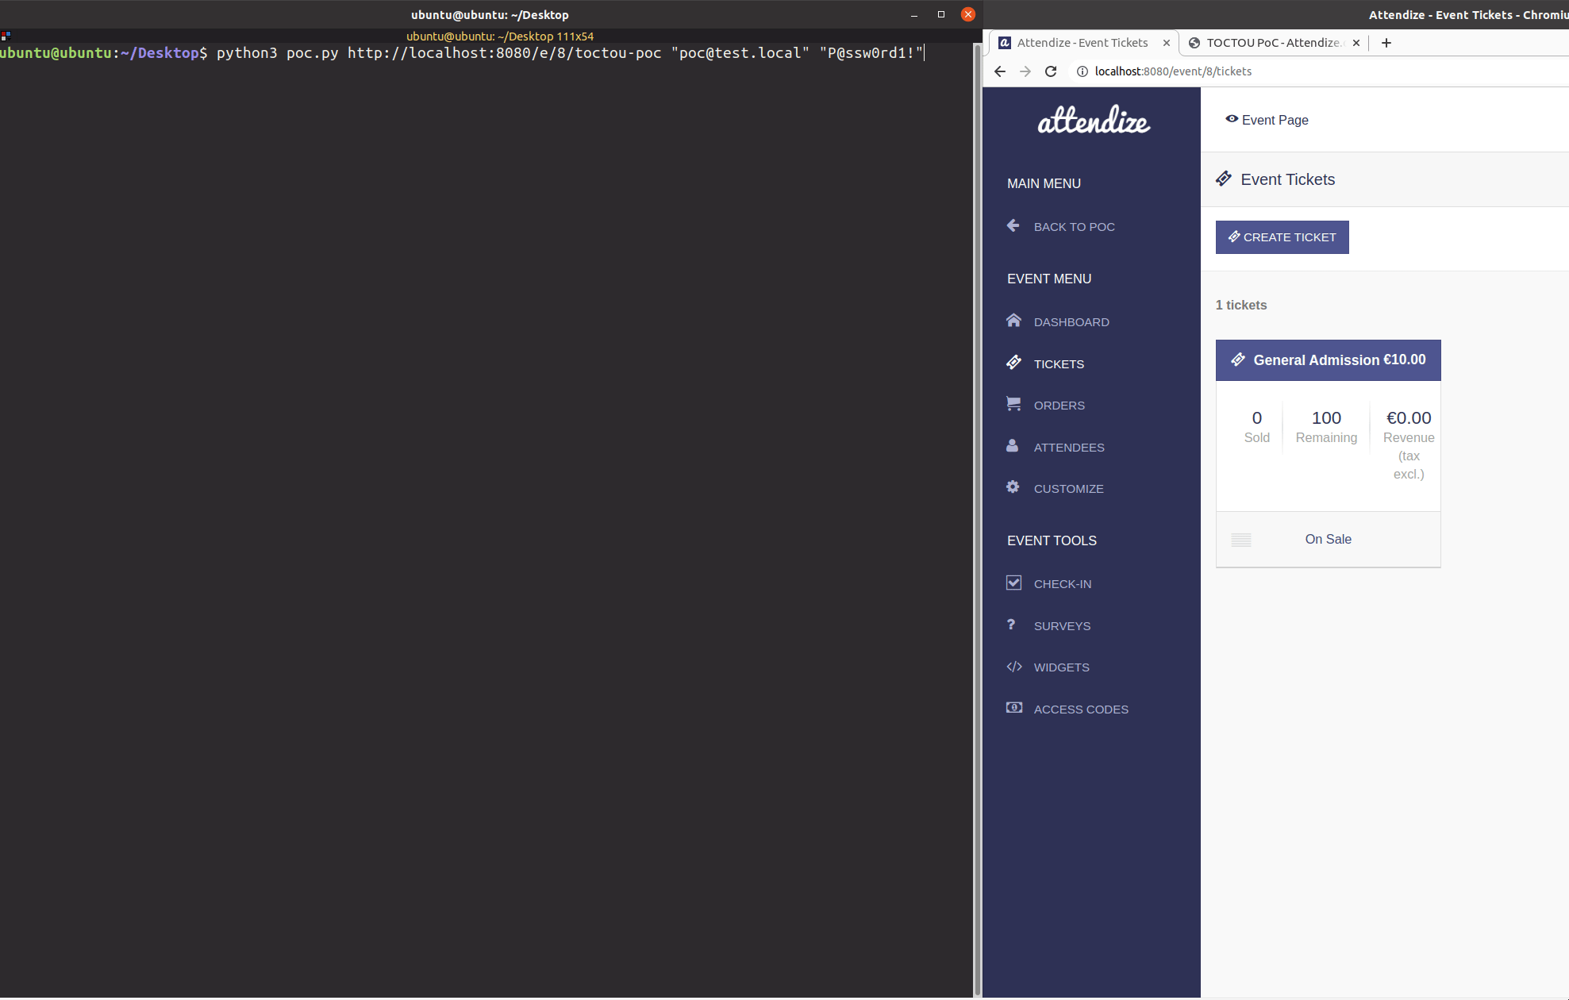Open the Customize gear icon
This screenshot has width=1569, height=1000.
tap(1013, 487)
